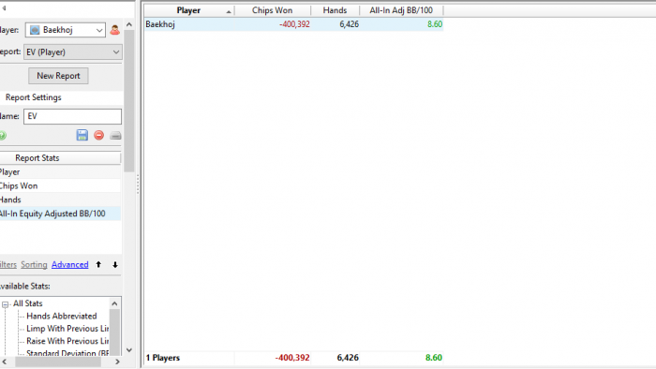
Task: Select the Baekhoj row in results
Action: [x=293, y=24]
